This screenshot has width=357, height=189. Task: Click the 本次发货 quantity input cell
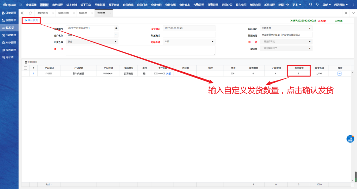(x=298, y=74)
